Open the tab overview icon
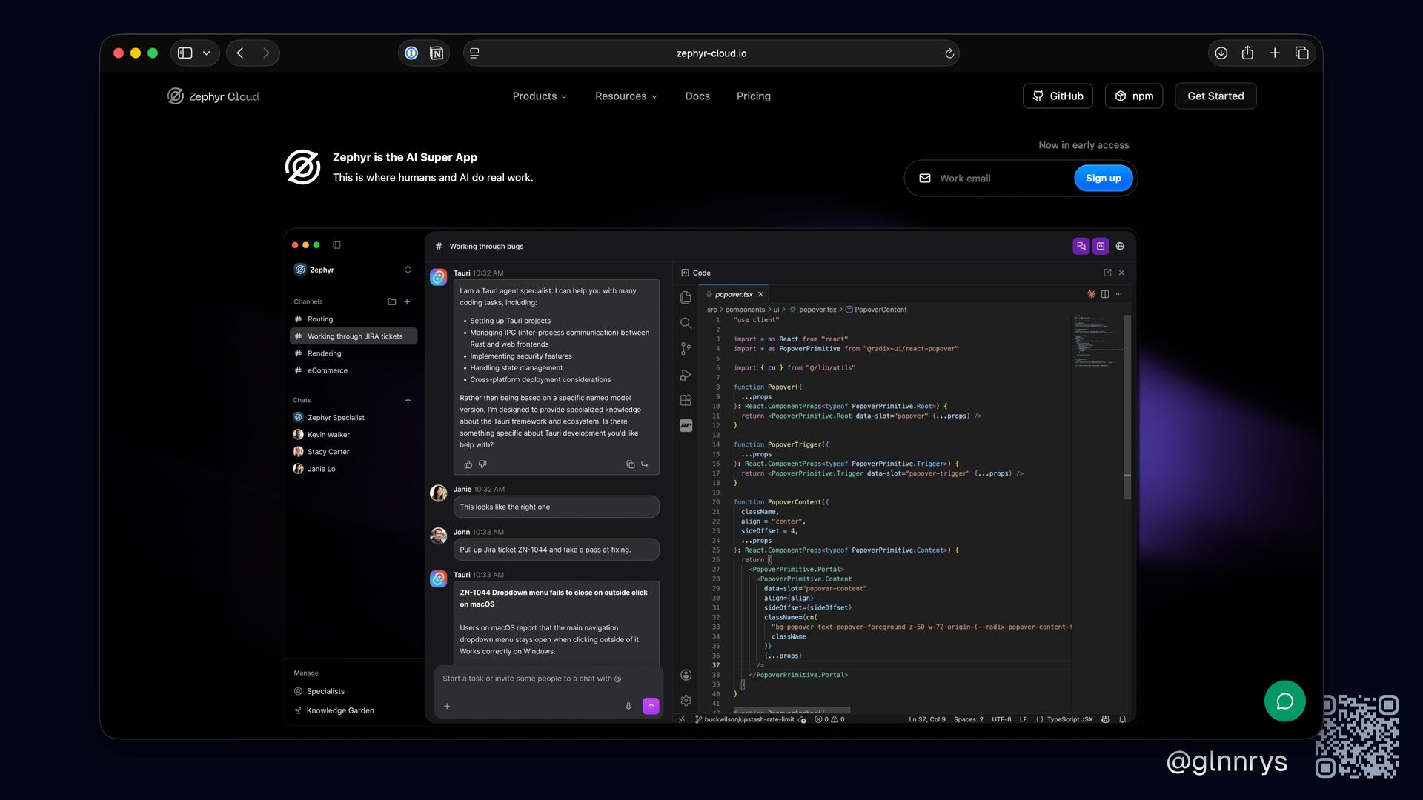Screen dimensions: 1423x800 click(x=1301, y=53)
